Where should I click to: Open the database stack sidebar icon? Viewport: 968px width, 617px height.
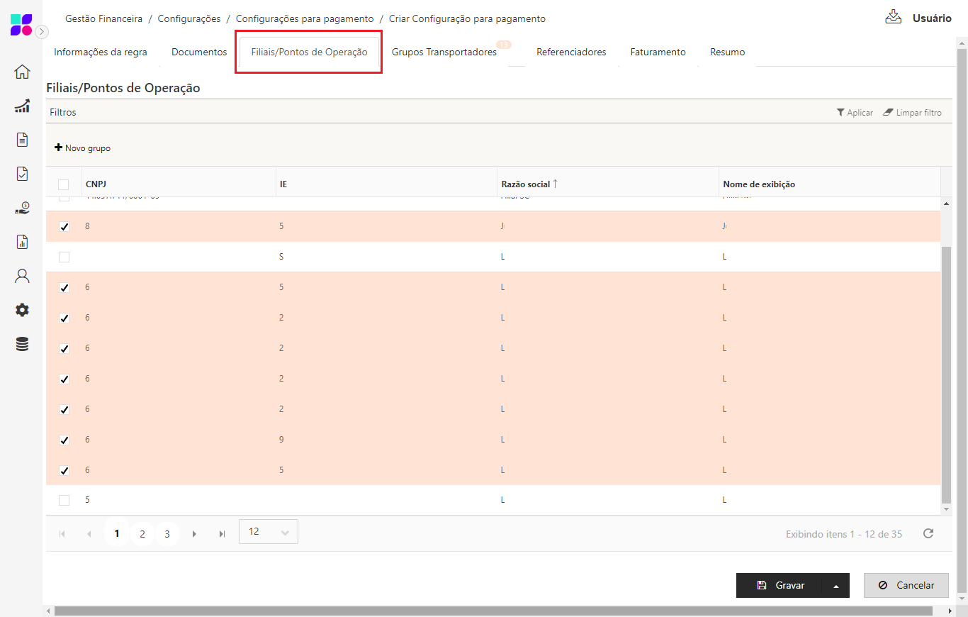tap(22, 344)
